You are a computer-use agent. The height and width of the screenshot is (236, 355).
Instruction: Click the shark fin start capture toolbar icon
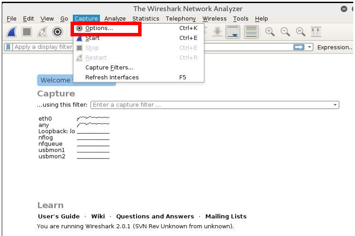(x=12, y=32)
